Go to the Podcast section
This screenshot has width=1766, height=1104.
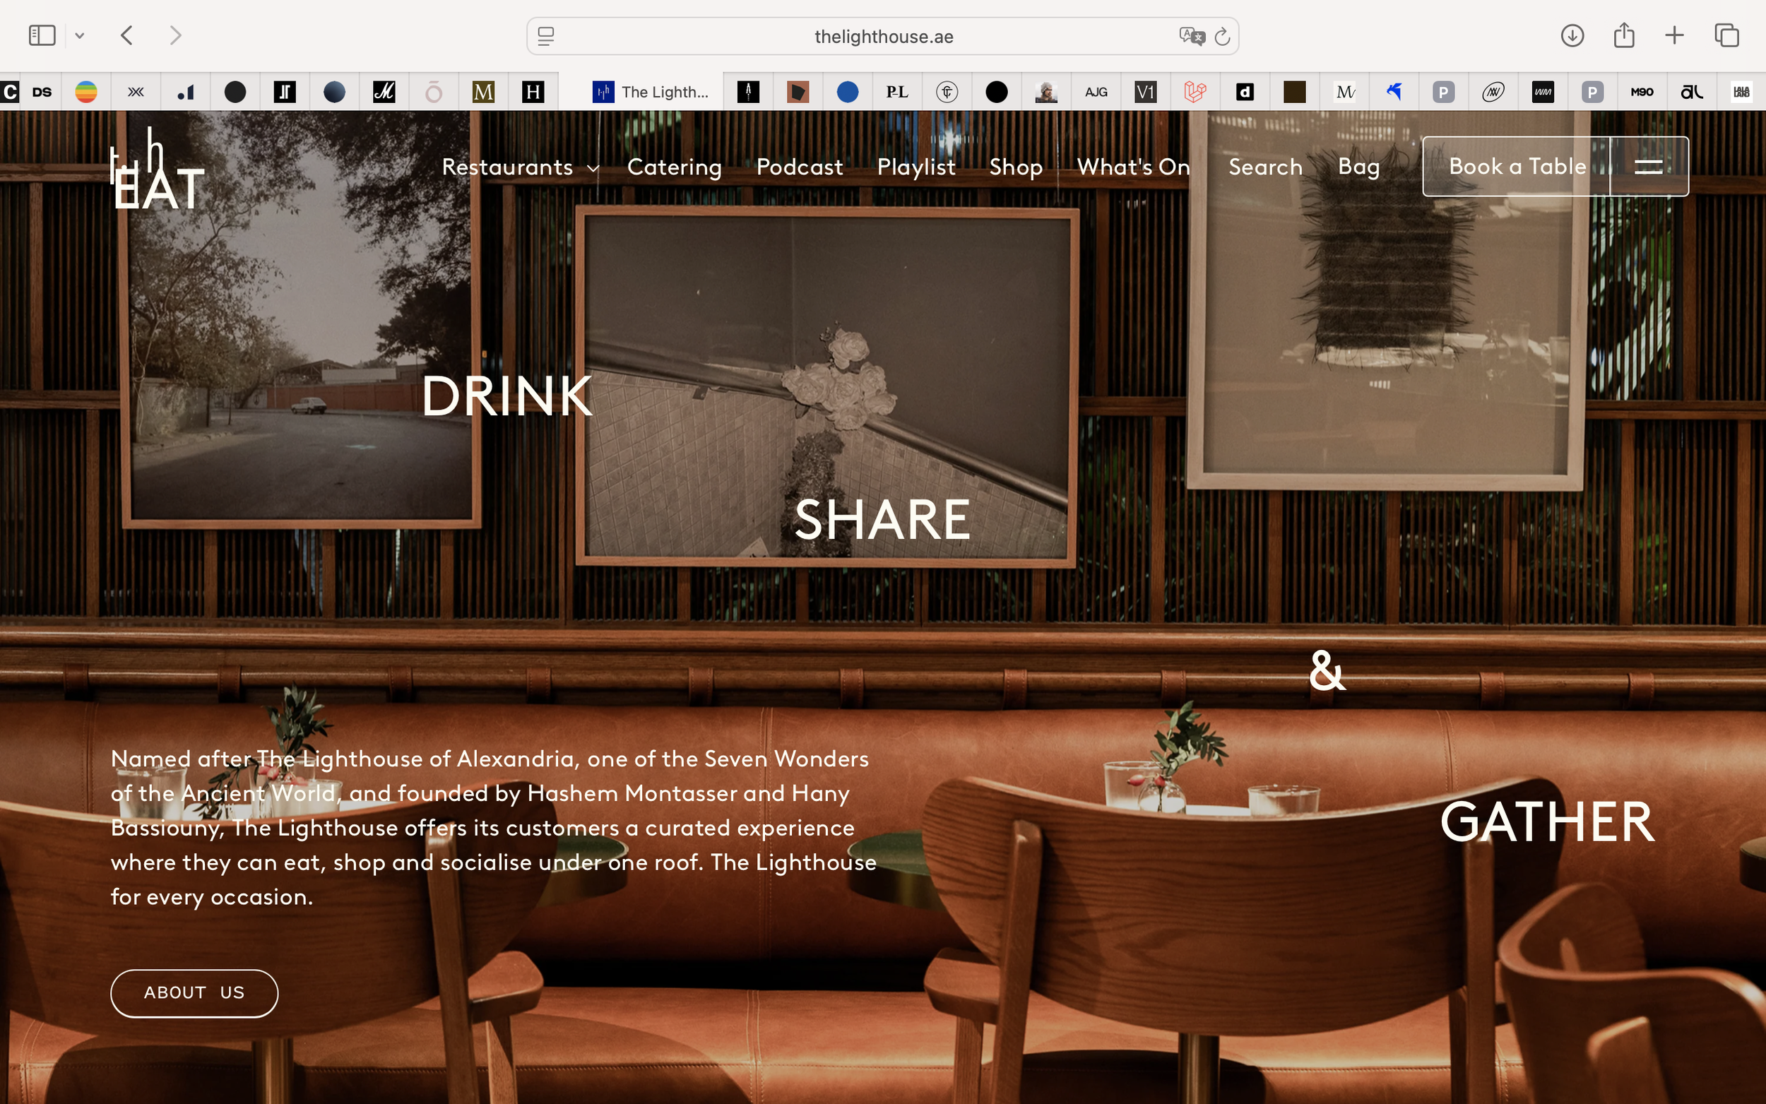(x=800, y=167)
